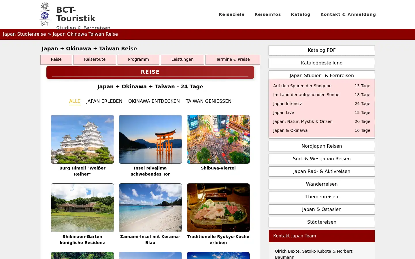
Task: Select the JAPAN ERLEBEN filter
Action: 104,101
